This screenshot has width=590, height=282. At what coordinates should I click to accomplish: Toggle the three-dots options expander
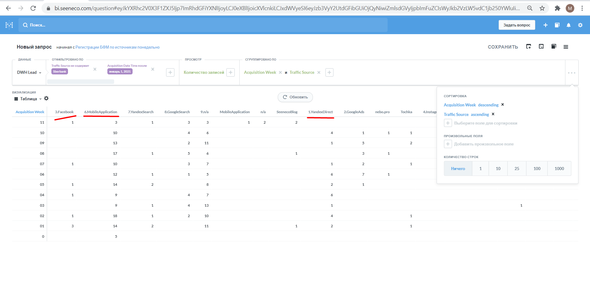pos(572,73)
